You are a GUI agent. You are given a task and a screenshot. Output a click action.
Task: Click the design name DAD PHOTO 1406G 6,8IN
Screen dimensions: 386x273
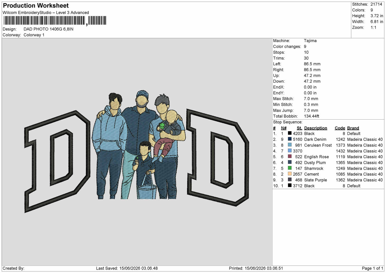pos(48,29)
